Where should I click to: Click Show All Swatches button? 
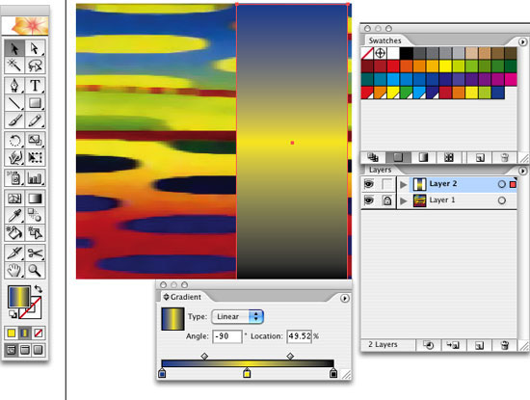(373, 157)
